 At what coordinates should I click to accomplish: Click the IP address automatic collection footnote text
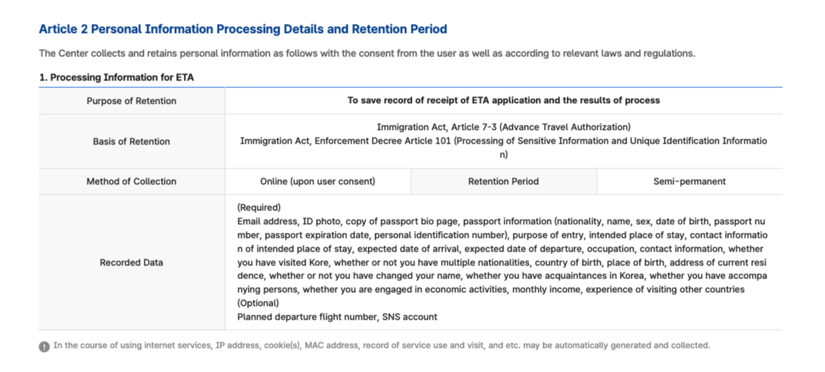point(382,346)
